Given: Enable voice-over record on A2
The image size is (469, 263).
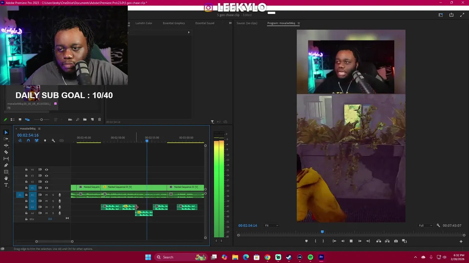Looking at the screenshot, I should [x=59, y=201].
